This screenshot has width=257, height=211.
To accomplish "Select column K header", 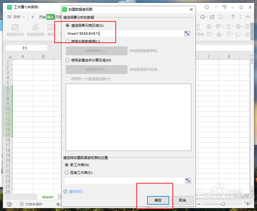I will (229, 57).
